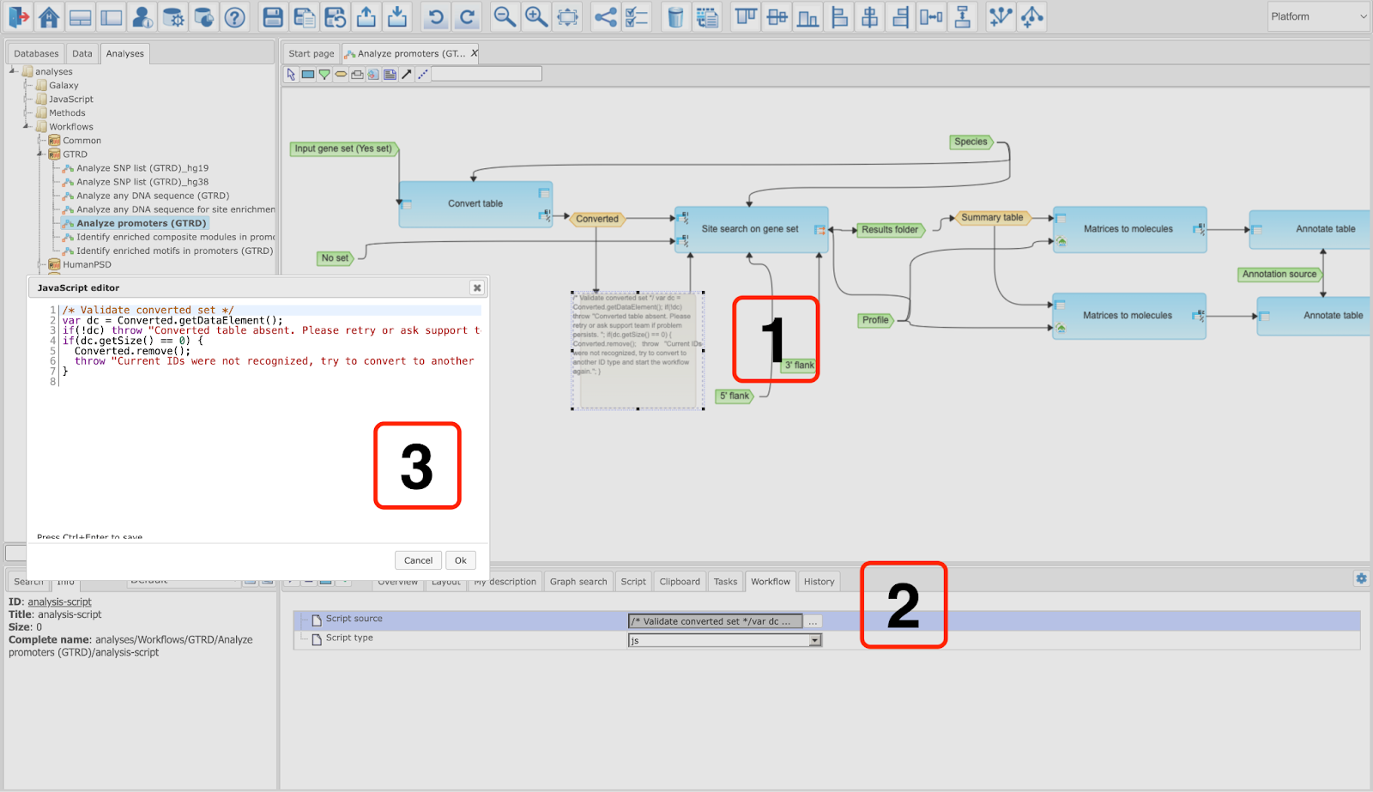Open the help question mark icon
The image size is (1373, 792).
click(x=235, y=16)
